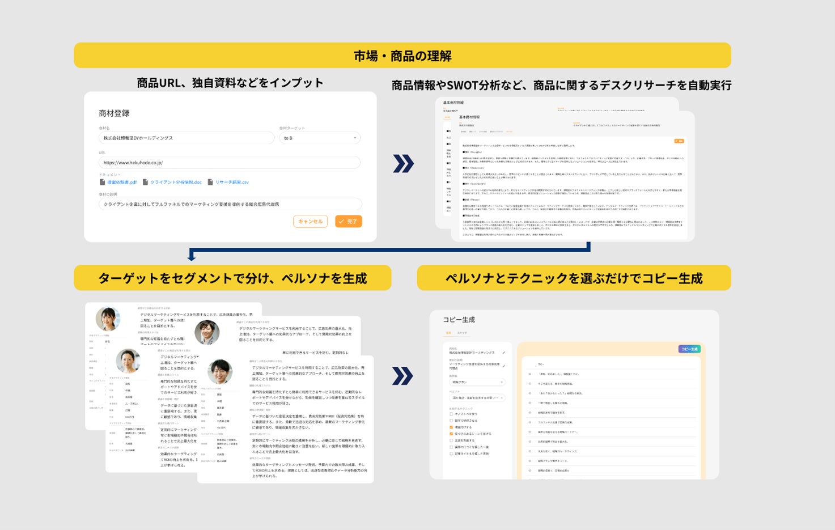The image size is (835, 530).
Task: Switch to the 生成 tab
Action: 448,333
